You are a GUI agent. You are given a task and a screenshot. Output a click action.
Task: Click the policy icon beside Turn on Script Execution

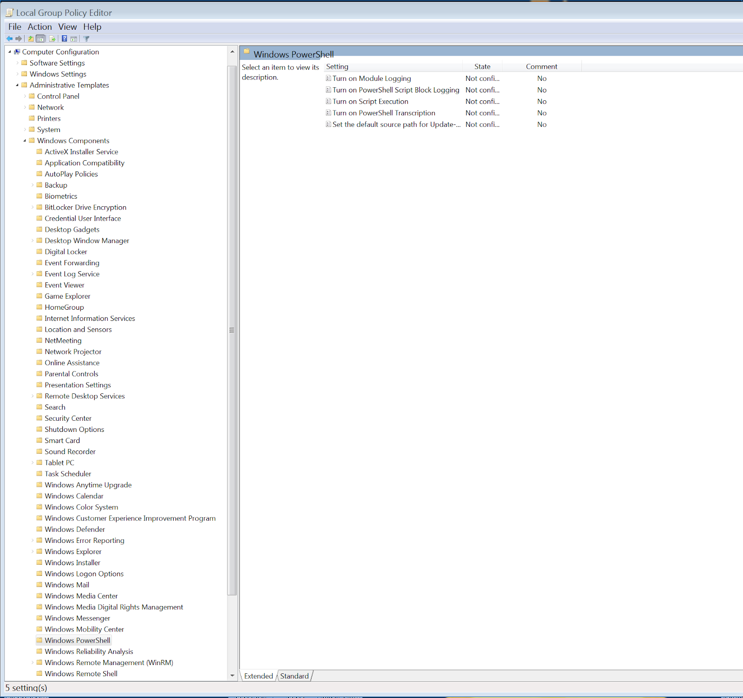click(x=328, y=101)
